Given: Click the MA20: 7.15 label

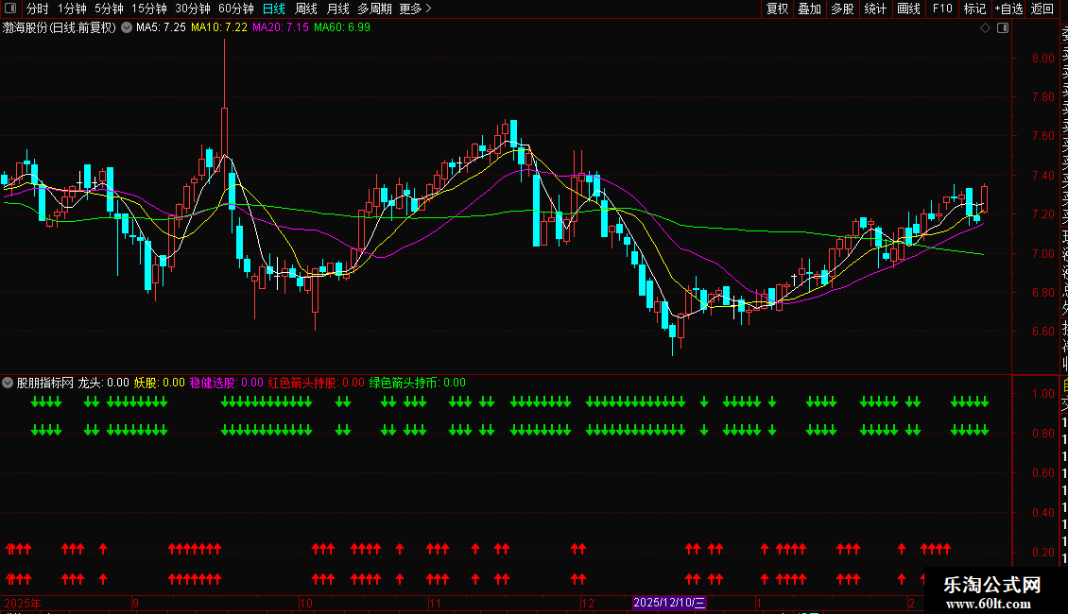Looking at the screenshot, I should coord(281,28).
